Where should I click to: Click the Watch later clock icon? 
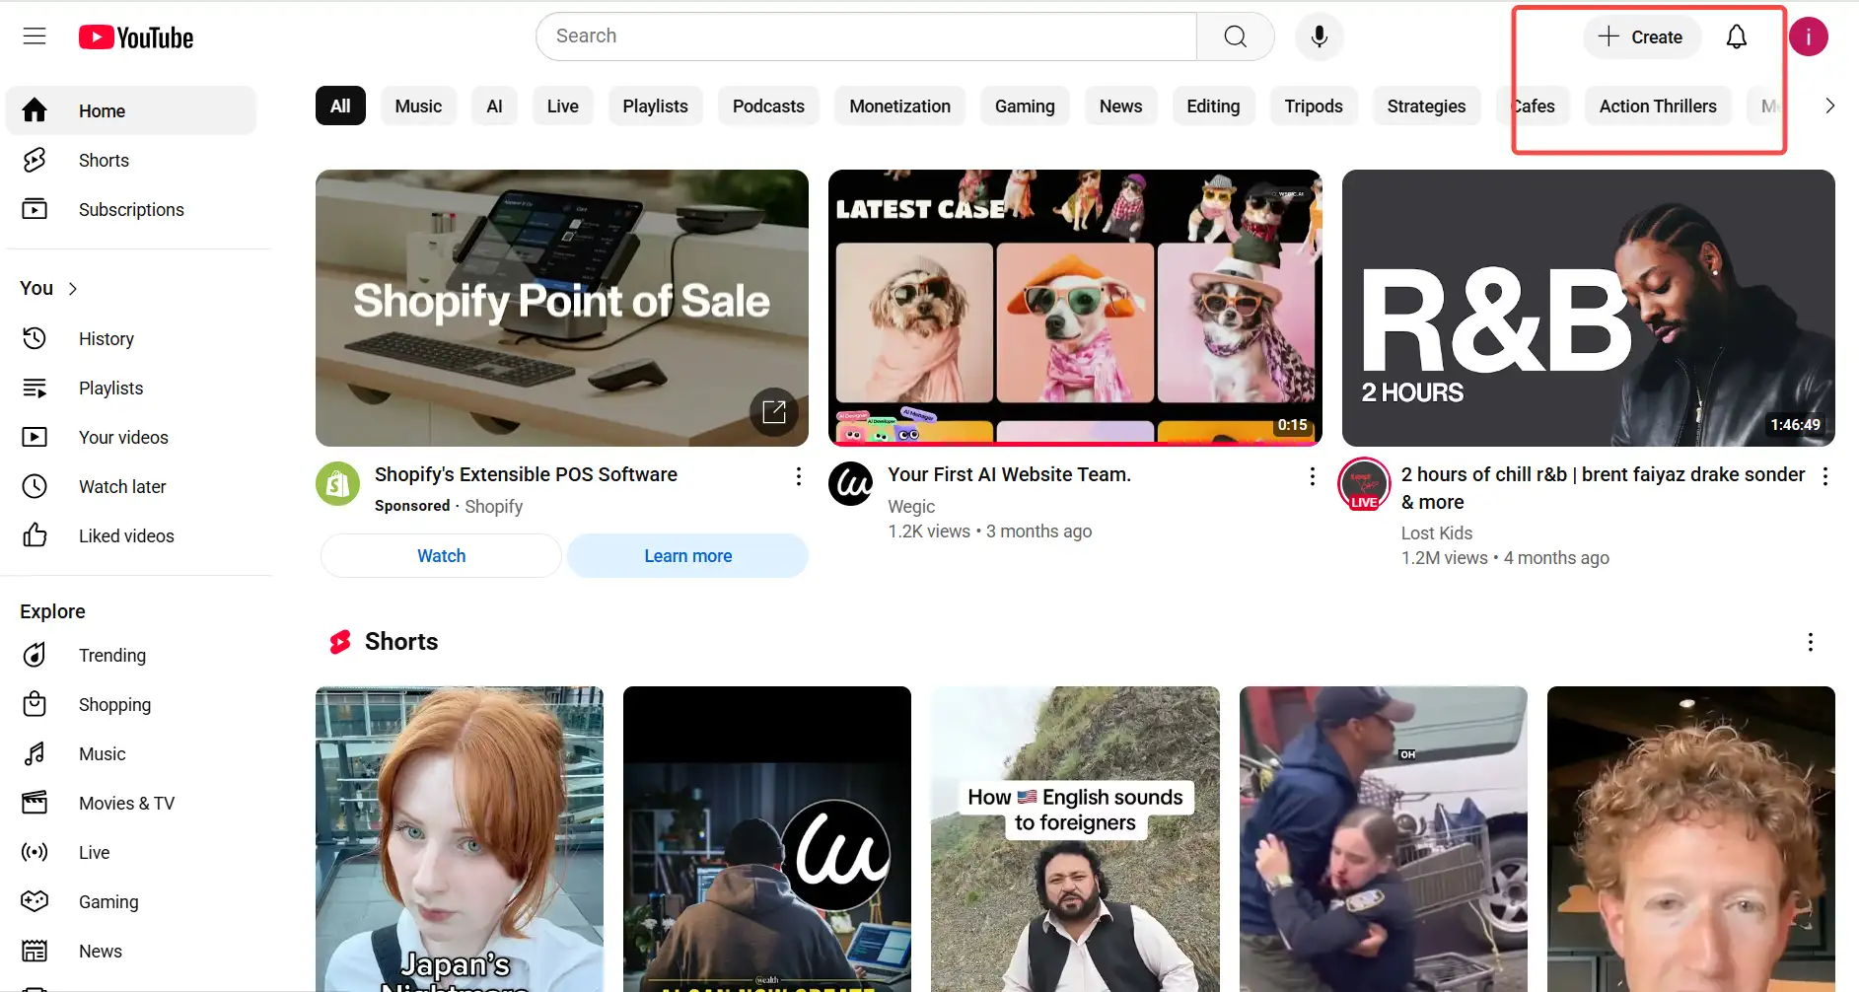[x=35, y=486]
